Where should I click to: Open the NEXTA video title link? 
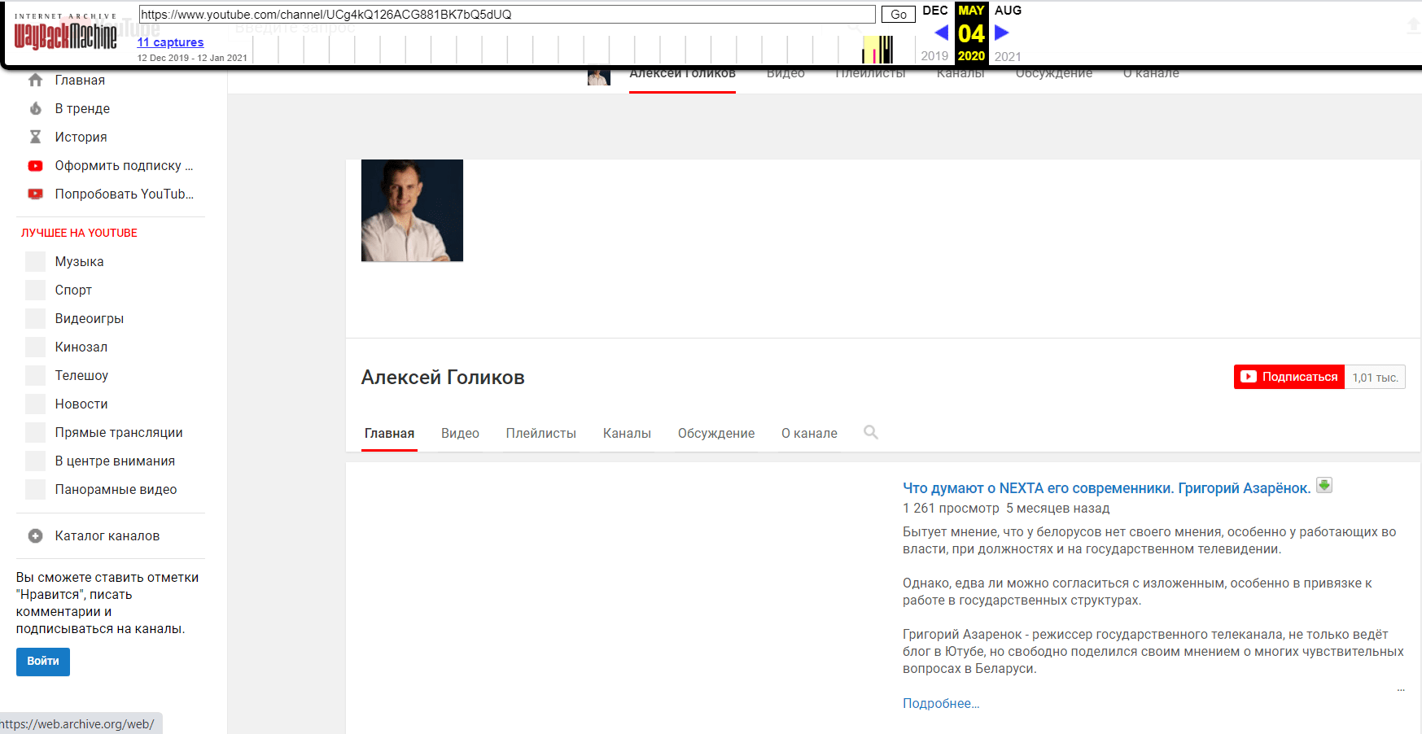1105,488
